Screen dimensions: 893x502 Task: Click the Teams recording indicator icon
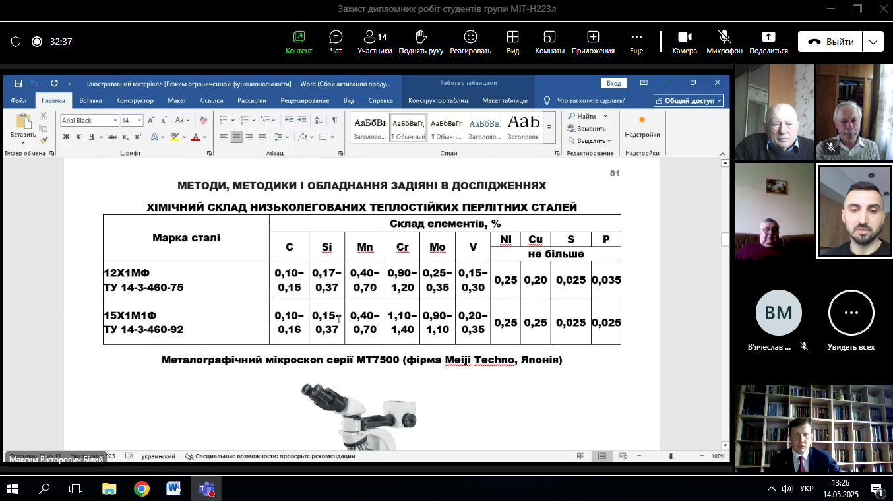(37, 42)
